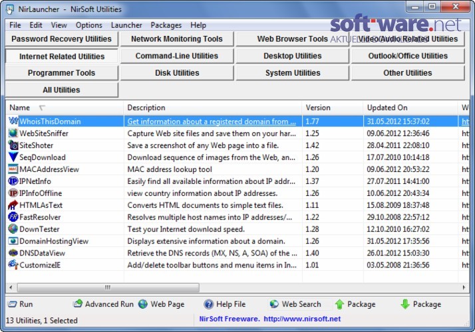475x332 pixels.
Task: Click the 'FastResolver' name text
Action: click(x=40, y=217)
